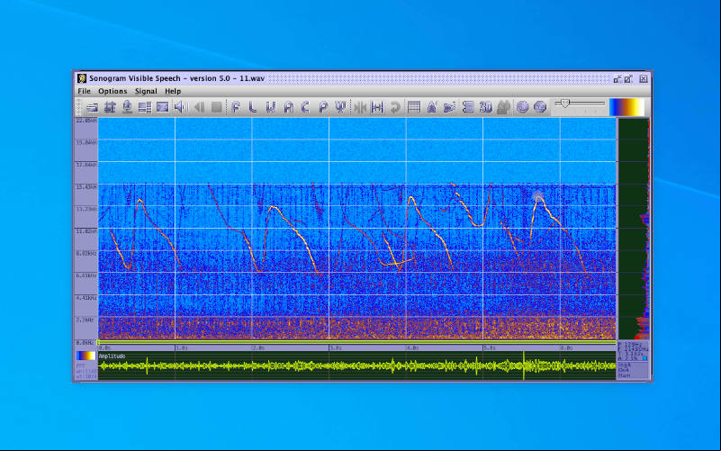Click the toolbar zoom slider handle
721x451 pixels.
565,104
